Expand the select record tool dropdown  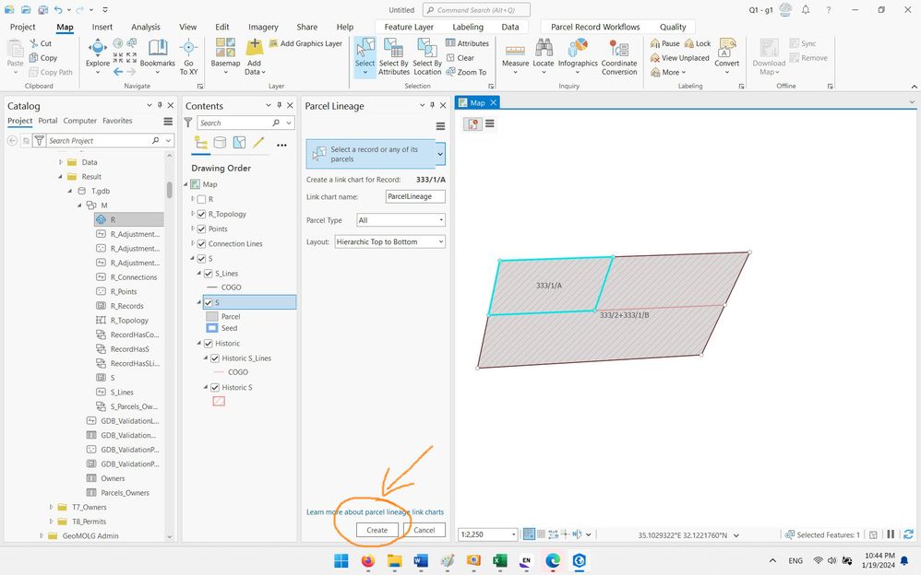(440, 154)
